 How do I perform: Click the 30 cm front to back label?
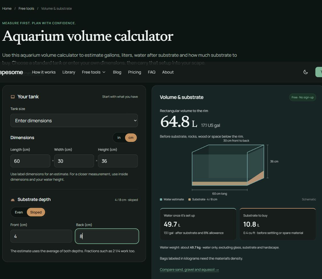[x=236, y=140]
